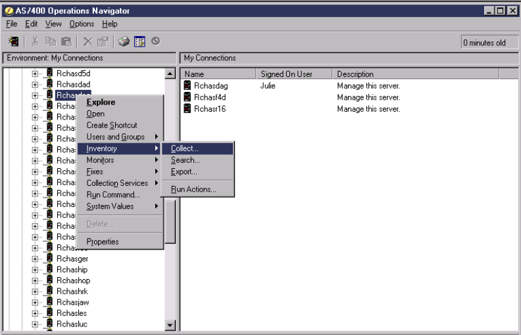The image size is (521, 335).
Task: Choose Run Command... in context menu
Action: tap(120, 194)
